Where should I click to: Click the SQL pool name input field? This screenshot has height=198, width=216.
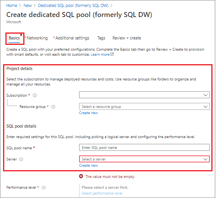(x=144, y=147)
